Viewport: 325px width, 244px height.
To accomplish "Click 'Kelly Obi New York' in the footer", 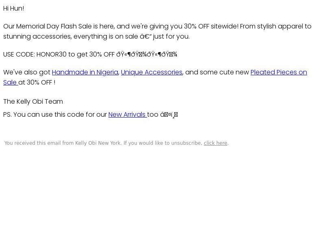I will point(98,143).
